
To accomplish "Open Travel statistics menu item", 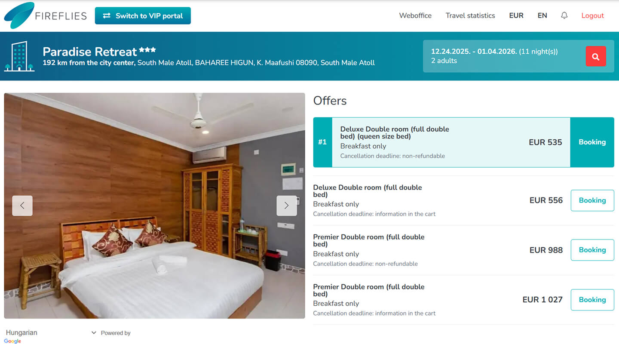I will pos(470,15).
